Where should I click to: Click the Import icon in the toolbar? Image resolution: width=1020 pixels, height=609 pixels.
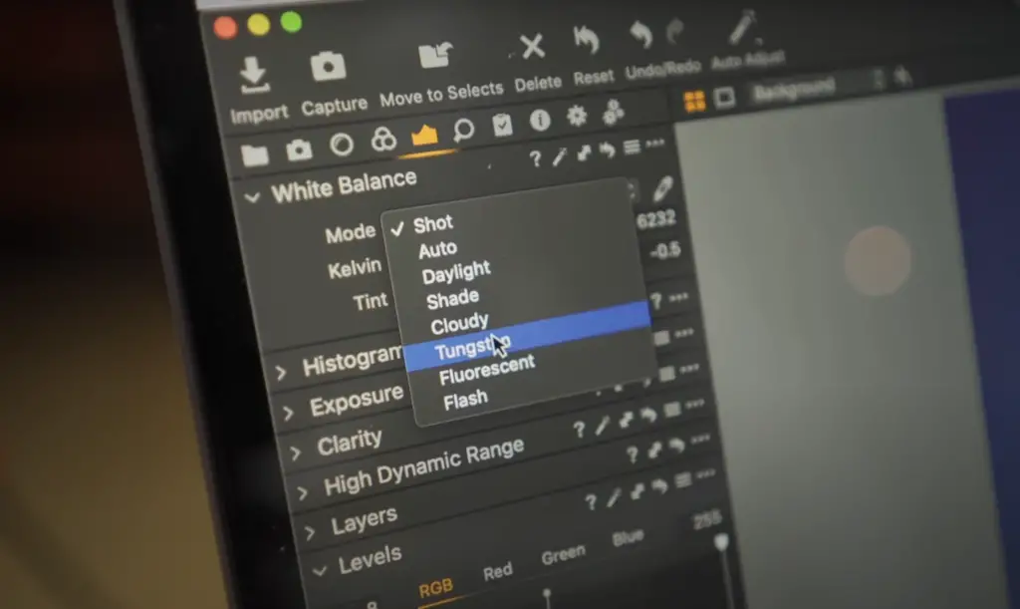[253, 75]
